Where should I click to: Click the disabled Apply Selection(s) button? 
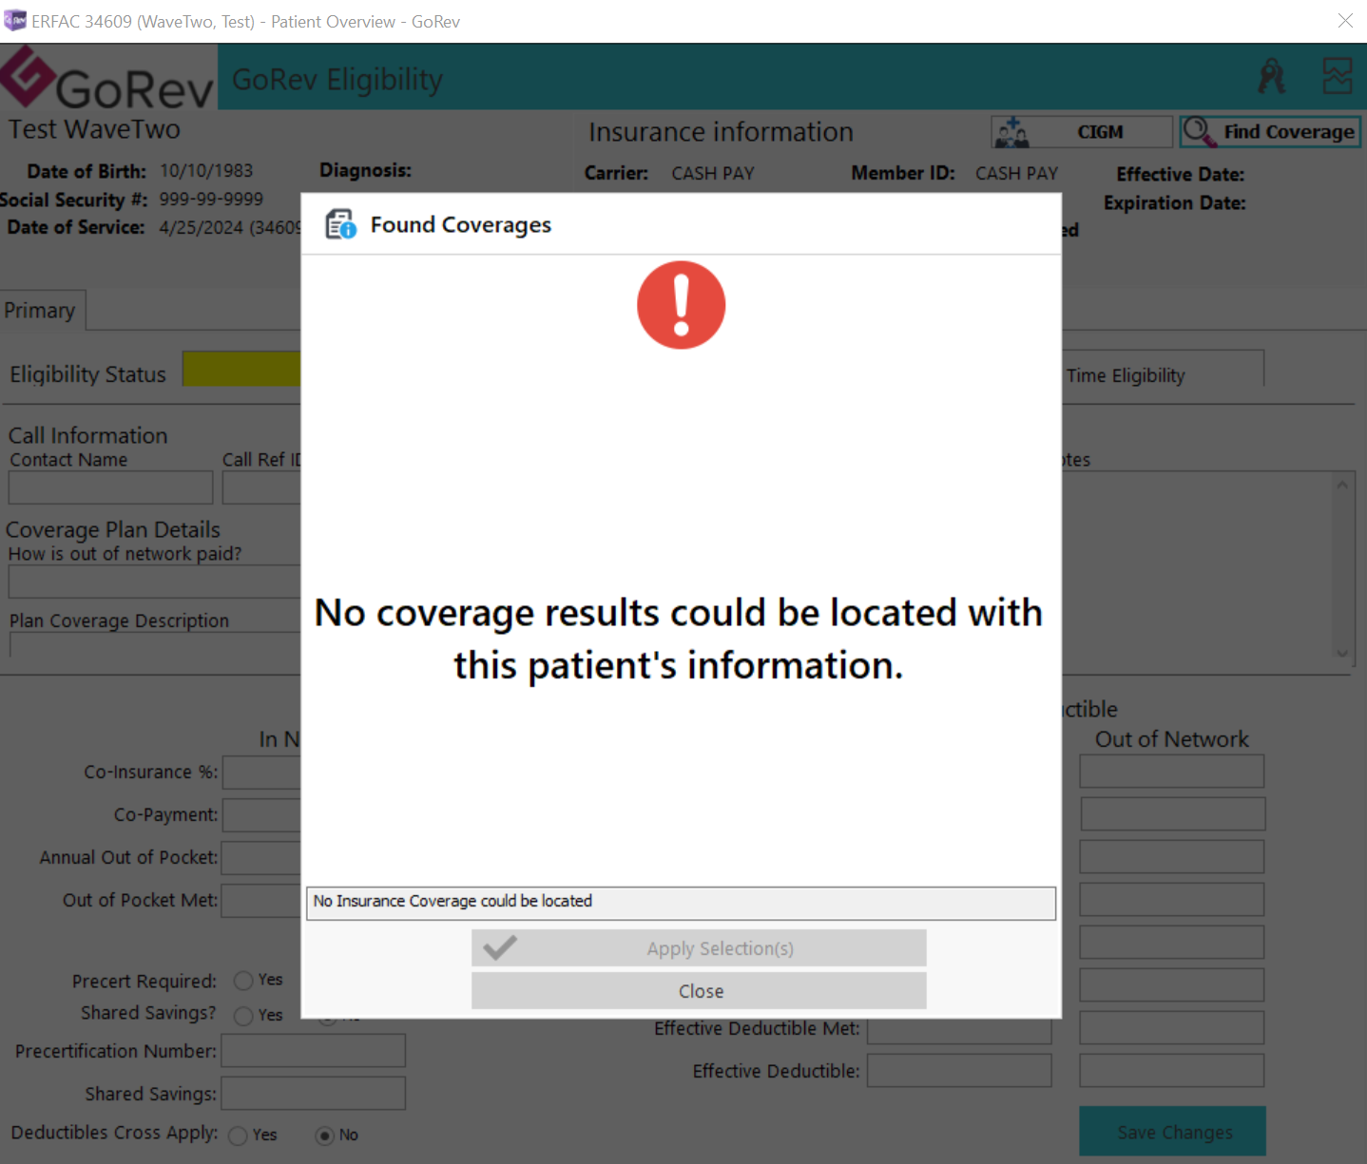pyautogui.click(x=699, y=948)
